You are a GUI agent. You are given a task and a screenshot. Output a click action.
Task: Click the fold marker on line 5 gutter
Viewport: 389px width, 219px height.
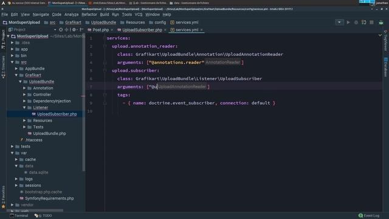[x=105, y=71]
